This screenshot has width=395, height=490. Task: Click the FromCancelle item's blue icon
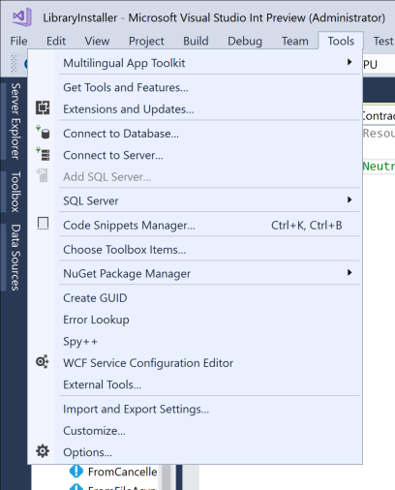click(x=76, y=472)
